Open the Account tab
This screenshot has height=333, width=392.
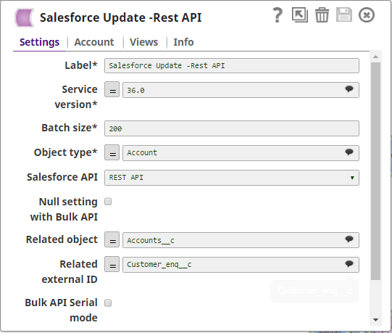pyautogui.click(x=94, y=42)
